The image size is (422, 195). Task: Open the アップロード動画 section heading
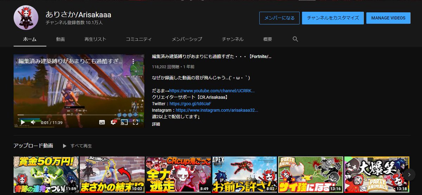33,146
